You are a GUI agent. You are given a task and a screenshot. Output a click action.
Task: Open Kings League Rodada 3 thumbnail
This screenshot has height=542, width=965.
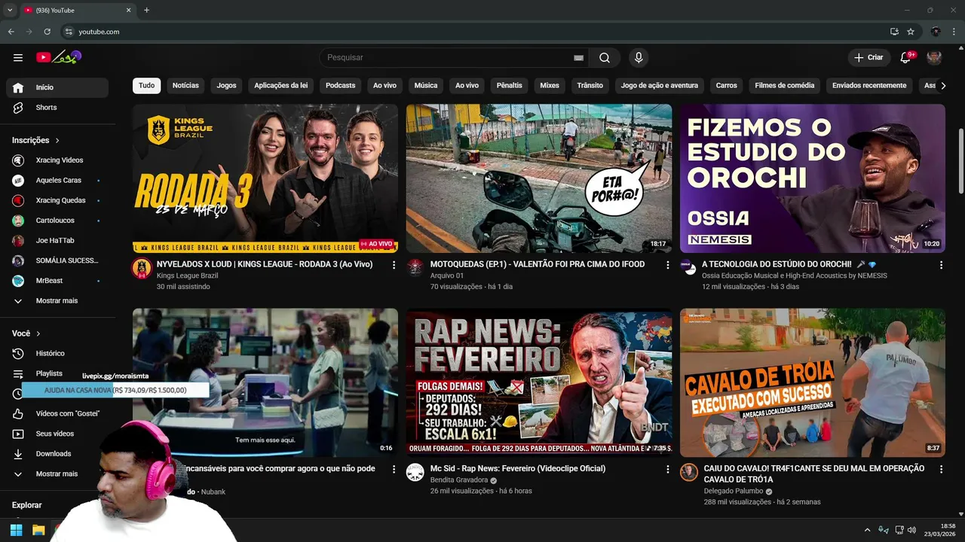(x=265, y=178)
